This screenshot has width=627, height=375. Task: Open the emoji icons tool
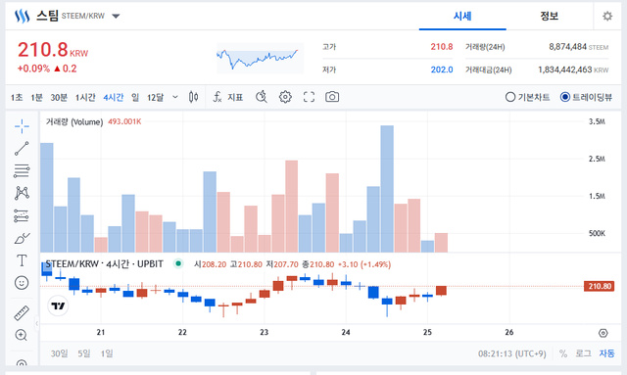point(22,283)
